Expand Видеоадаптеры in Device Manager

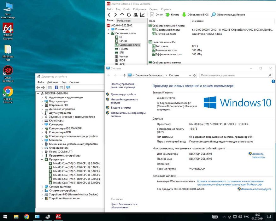(x=42, y=101)
